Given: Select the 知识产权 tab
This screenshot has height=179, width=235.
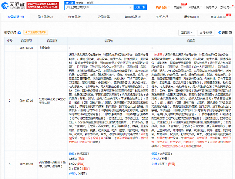Looking at the screenshot, I should (x=162, y=17).
